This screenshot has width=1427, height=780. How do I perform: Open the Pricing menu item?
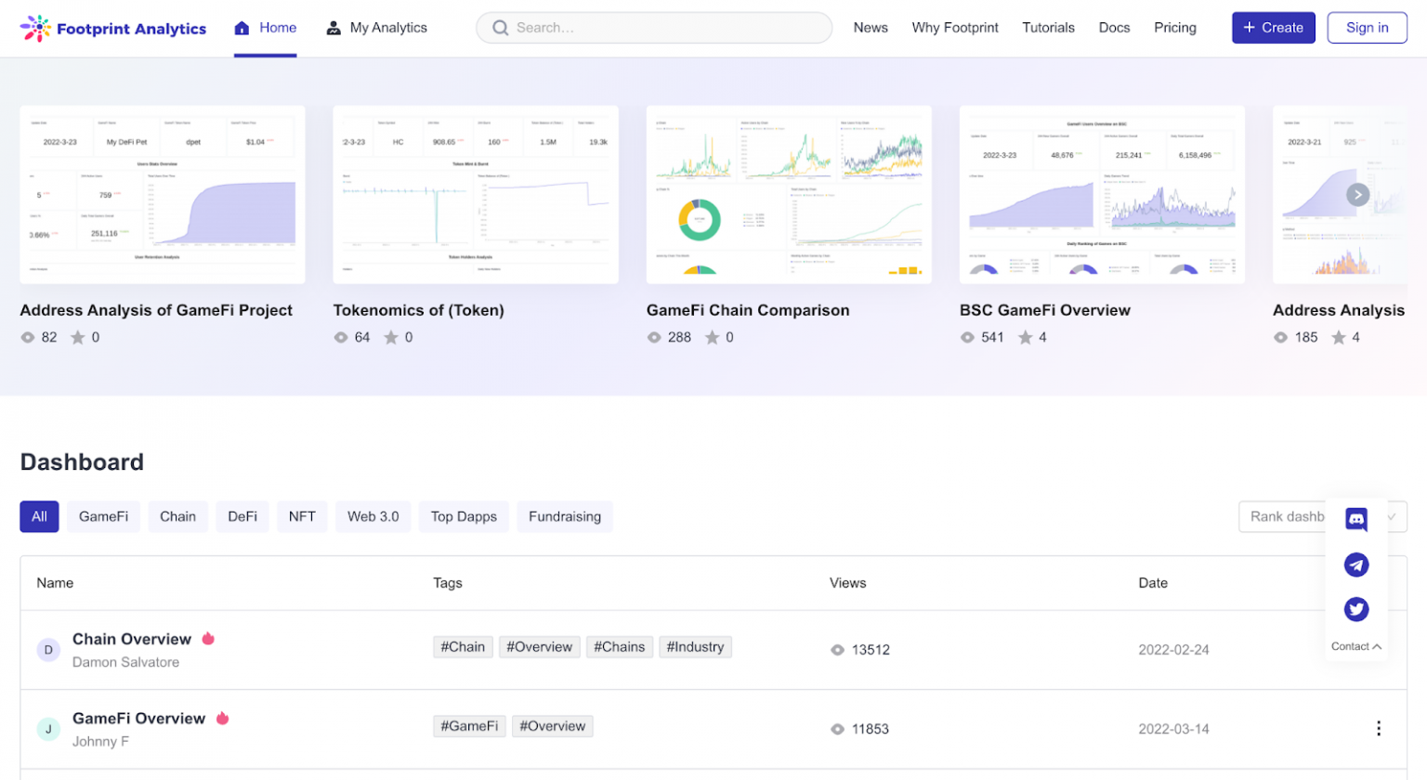[1173, 27]
